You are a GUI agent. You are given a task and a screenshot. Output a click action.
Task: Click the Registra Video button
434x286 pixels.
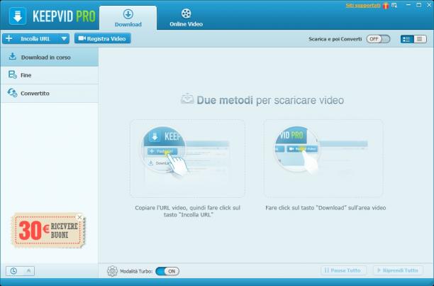[102, 39]
